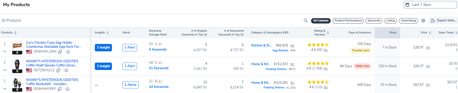Open three-dot menu for Gui's Chicken Coop
458x93 pixels.
5,44
